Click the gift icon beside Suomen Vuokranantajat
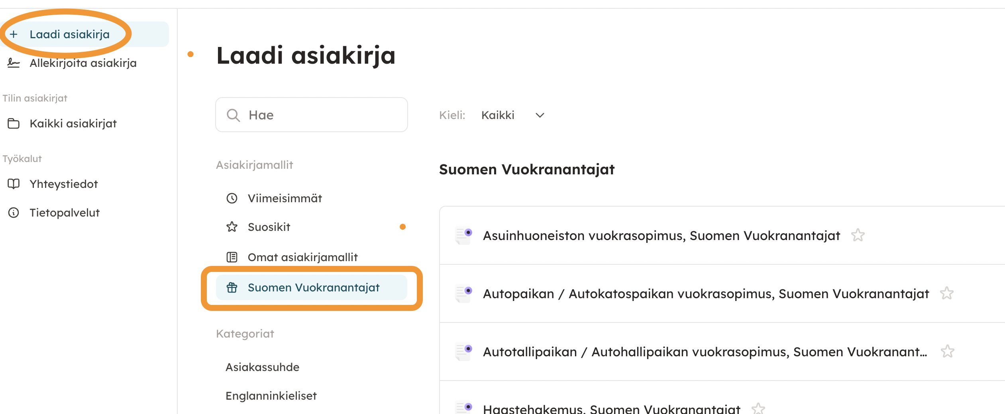 tap(232, 287)
